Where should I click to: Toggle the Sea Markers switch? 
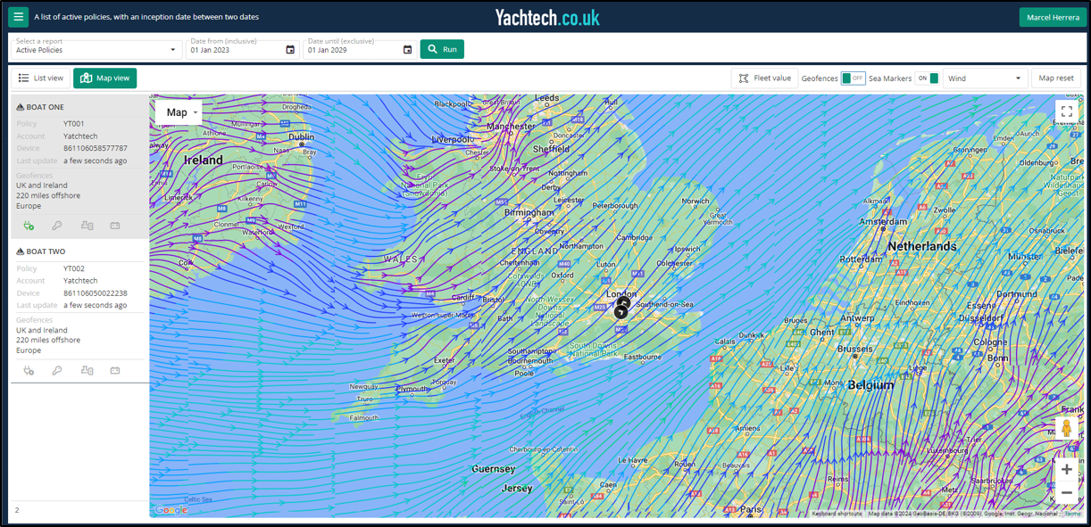[x=927, y=78]
